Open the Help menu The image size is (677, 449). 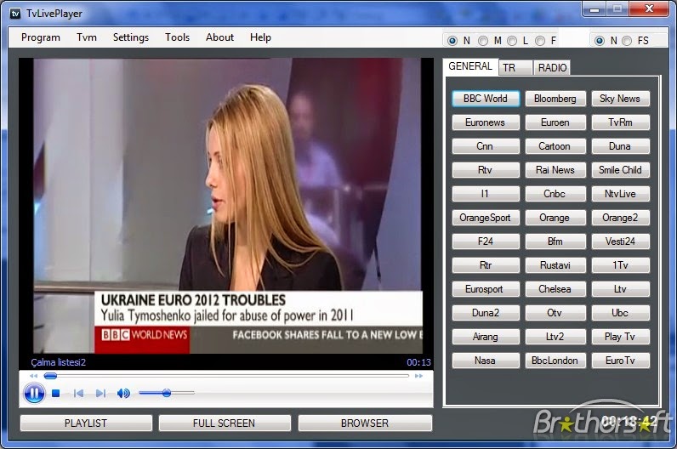pyautogui.click(x=260, y=37)
